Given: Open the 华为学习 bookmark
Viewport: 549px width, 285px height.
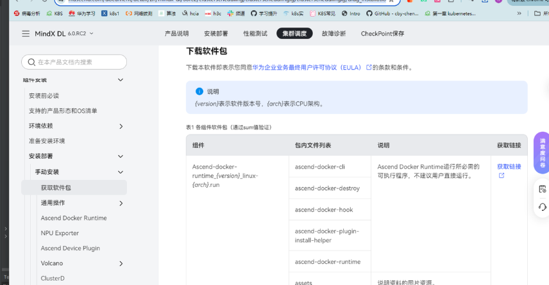Looking at the screenshot, I should point(82,13).
